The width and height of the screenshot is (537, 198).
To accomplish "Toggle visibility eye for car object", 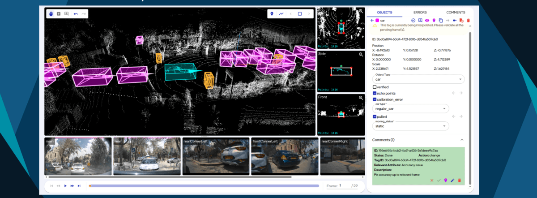I will [x=427, y=20].
